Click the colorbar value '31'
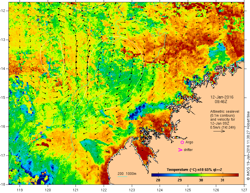Image resolution: width=250 pixels, height=193 pixels. click(x=222, y=180)
